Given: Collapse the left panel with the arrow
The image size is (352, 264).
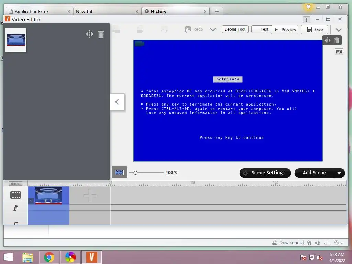Looking at the screenshot, I should pos(117,102).
